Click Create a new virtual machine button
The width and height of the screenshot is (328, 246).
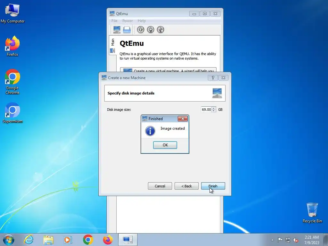coord(168,70)
